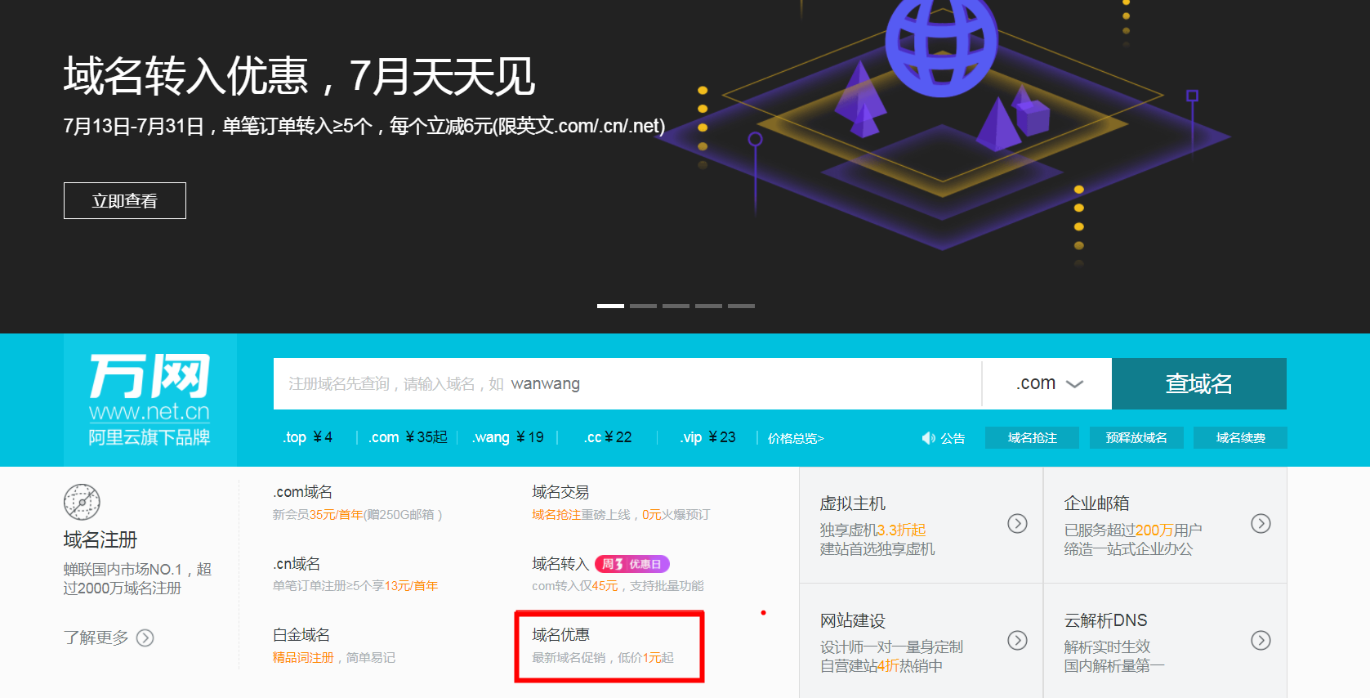Open 虚拟主机 via its arrow circle
This screenshot has height=698, width=1370.
[x=1017, y=523]
